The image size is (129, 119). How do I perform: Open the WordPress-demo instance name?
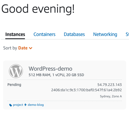point(50,69)
